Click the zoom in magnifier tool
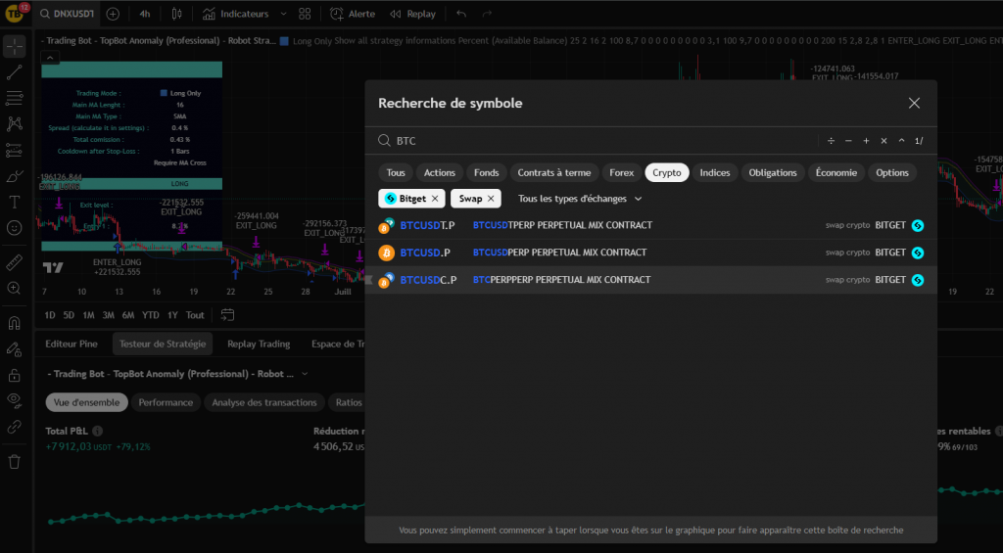Image resolution: width=1003 pixels, height=553 pixels. [14, 289]
